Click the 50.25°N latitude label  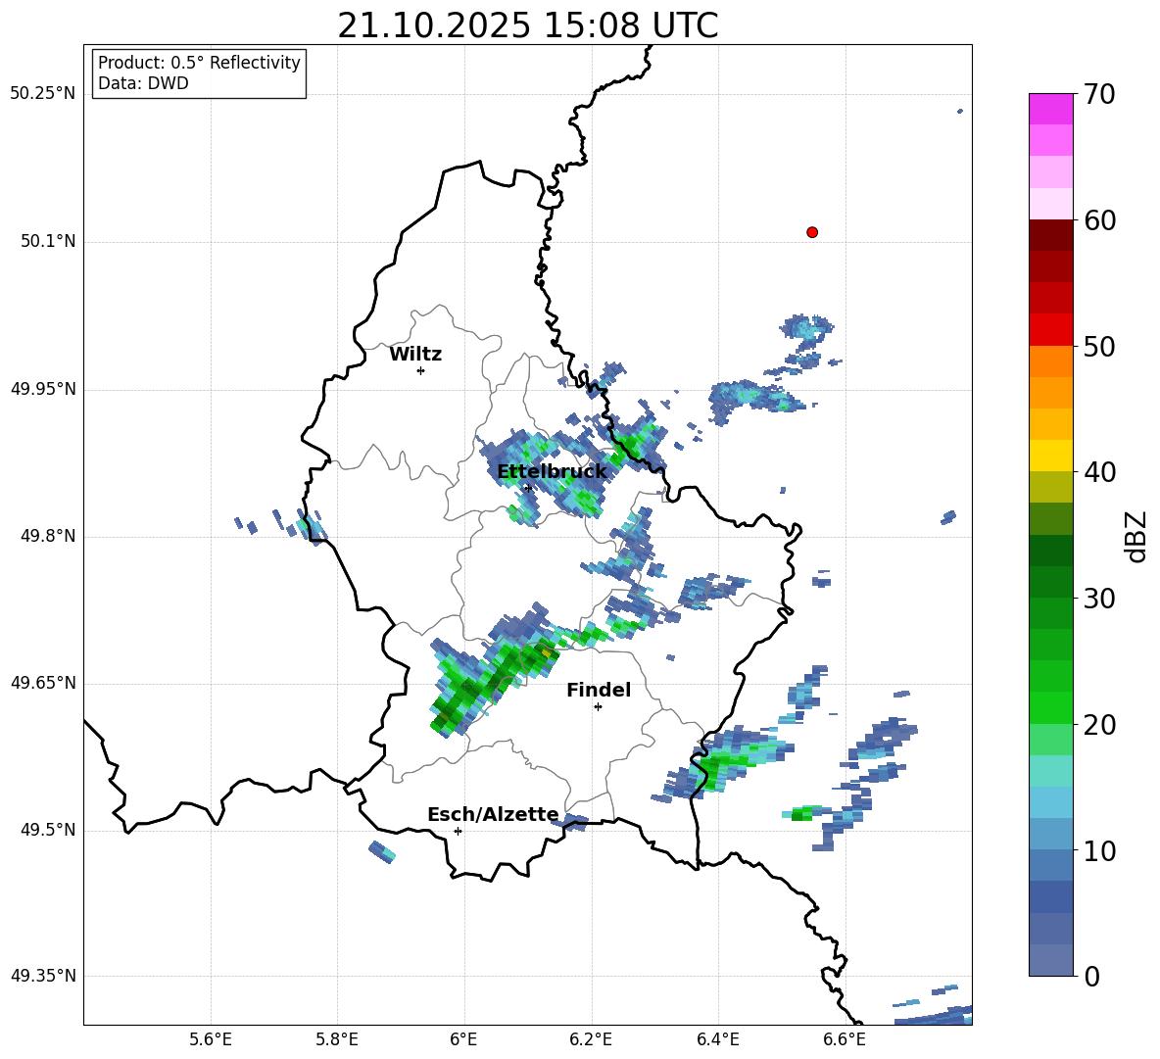click(x=43, y=94)
